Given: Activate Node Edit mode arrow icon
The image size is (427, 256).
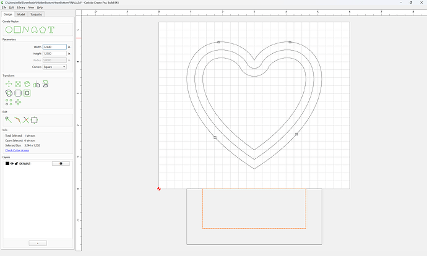Looking at the screenshot, I should pos(9,120).
